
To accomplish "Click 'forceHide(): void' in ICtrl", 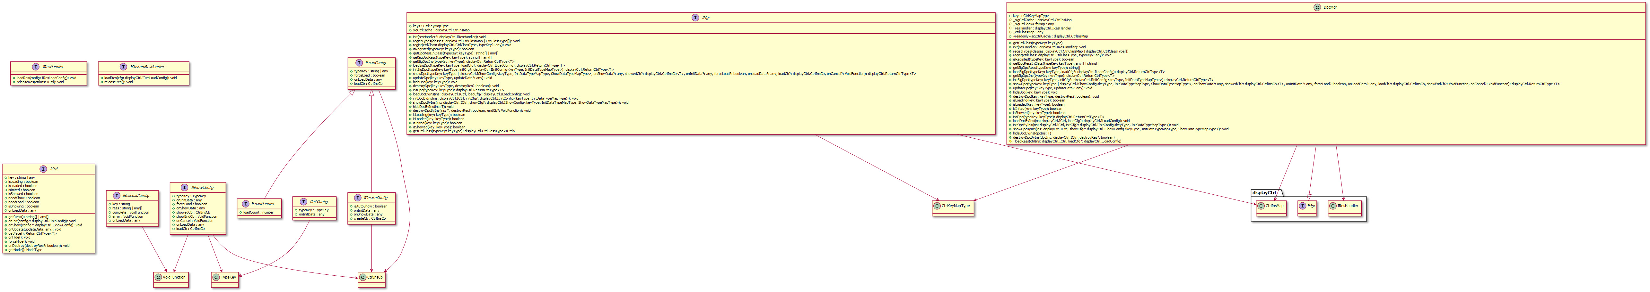I will 22,241.
